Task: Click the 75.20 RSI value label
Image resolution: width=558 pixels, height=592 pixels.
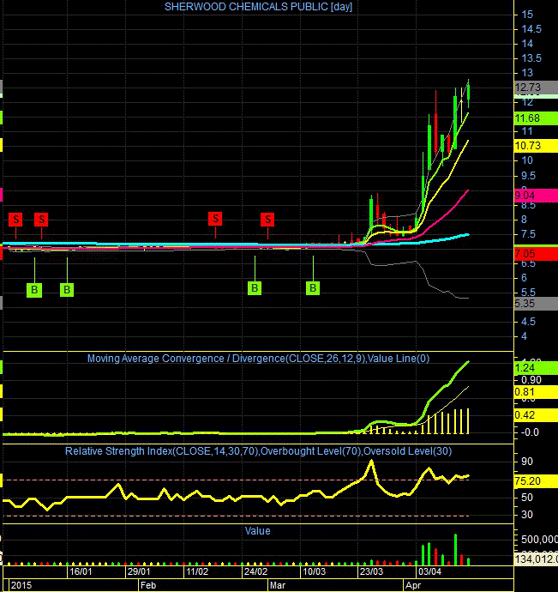Action: pos(536,481)
